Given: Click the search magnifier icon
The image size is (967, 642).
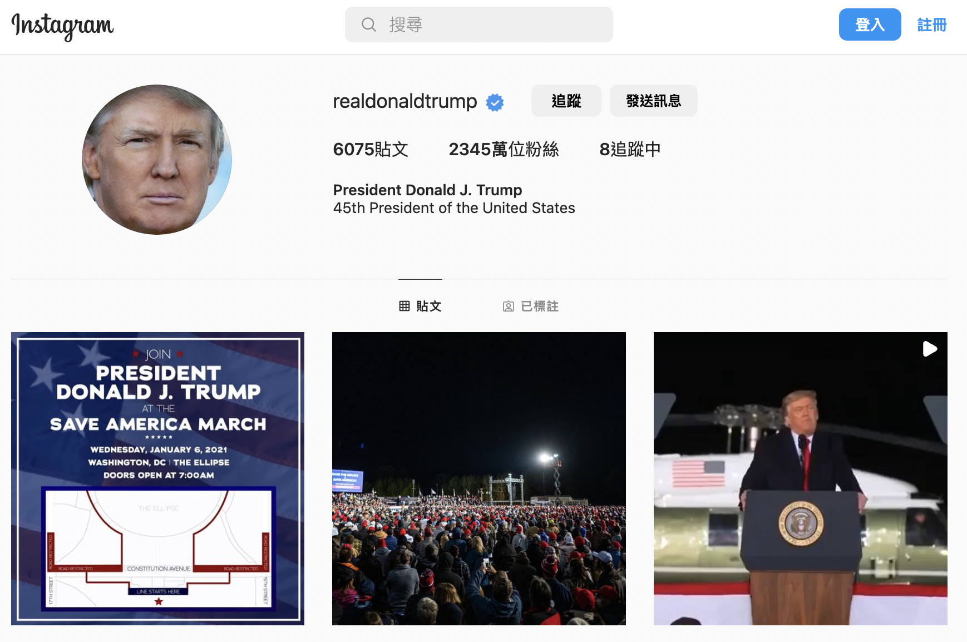Looking at the screenshot, I should 368,24.
